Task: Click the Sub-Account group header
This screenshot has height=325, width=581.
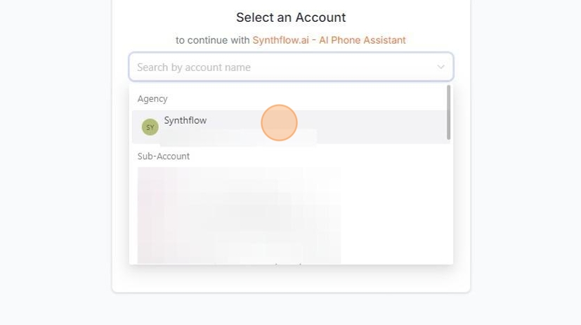Action: 164,156
